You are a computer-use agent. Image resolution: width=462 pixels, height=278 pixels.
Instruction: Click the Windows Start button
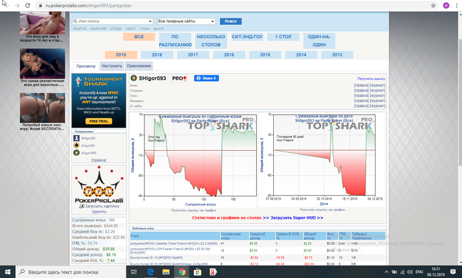8,272
